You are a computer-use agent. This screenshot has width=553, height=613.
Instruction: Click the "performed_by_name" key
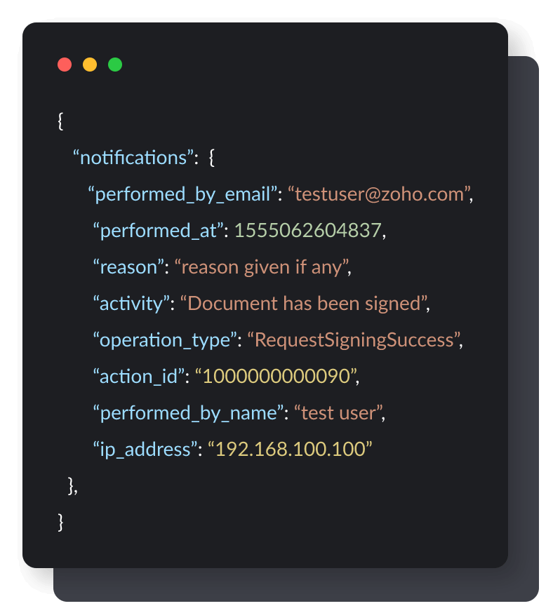[x=187, y=413]
